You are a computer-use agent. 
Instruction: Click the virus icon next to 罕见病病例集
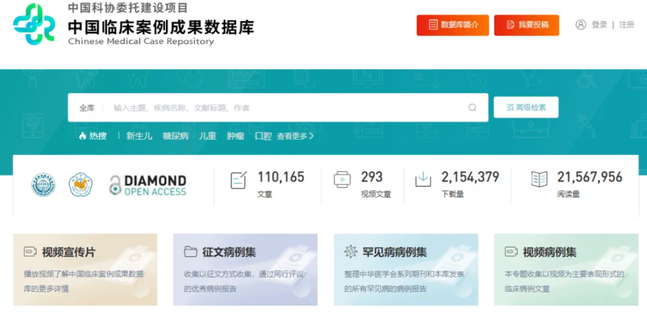(351, 251)
